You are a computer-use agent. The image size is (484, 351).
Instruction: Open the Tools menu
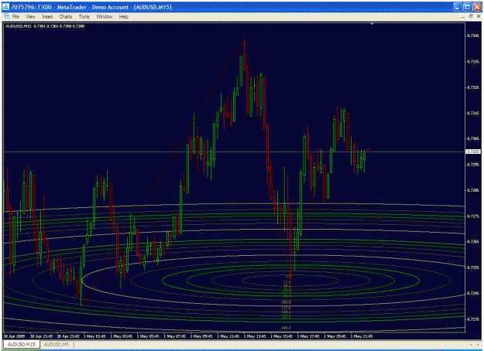[84, 17]
